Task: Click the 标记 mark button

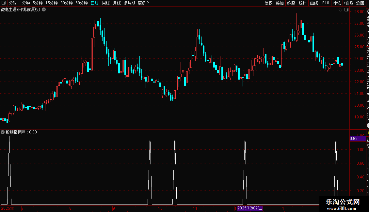Action: (x=337, y=3)
